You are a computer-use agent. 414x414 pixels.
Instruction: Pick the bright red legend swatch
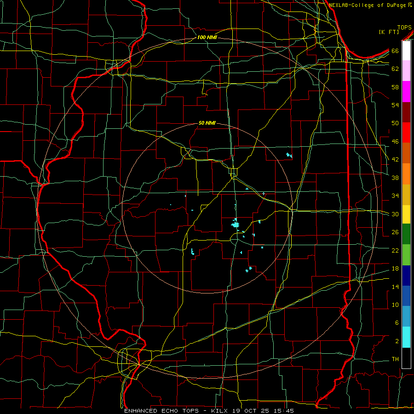(x=406, y=132)
